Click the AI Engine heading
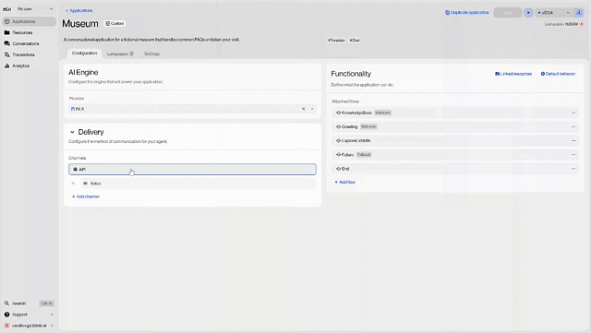This screenshot has width=591, height=333. coord(83,72)
